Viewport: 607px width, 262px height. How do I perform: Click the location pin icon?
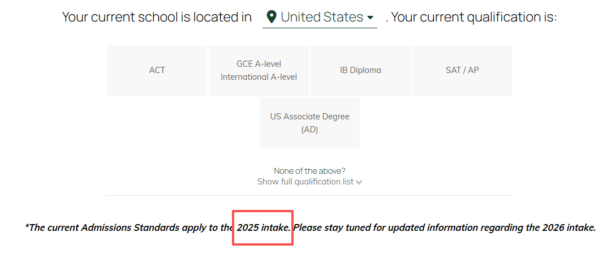pos(272,18)
